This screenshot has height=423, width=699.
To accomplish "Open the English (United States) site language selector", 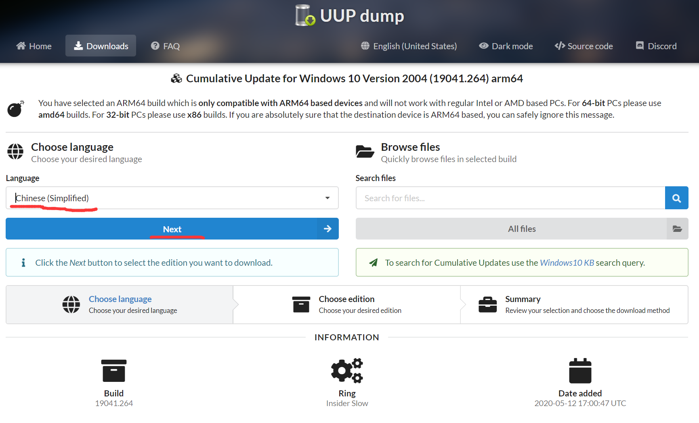I will (x=409, y=46).
